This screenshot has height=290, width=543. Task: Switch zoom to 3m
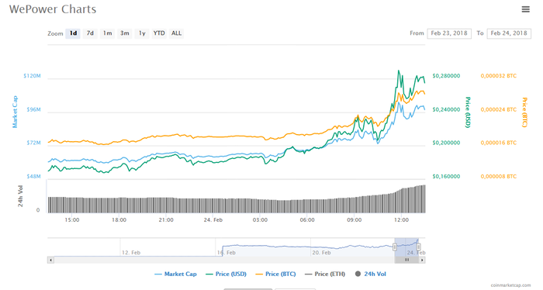click(125, 33)
